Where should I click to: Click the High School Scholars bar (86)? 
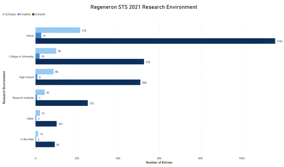[44, 72]
